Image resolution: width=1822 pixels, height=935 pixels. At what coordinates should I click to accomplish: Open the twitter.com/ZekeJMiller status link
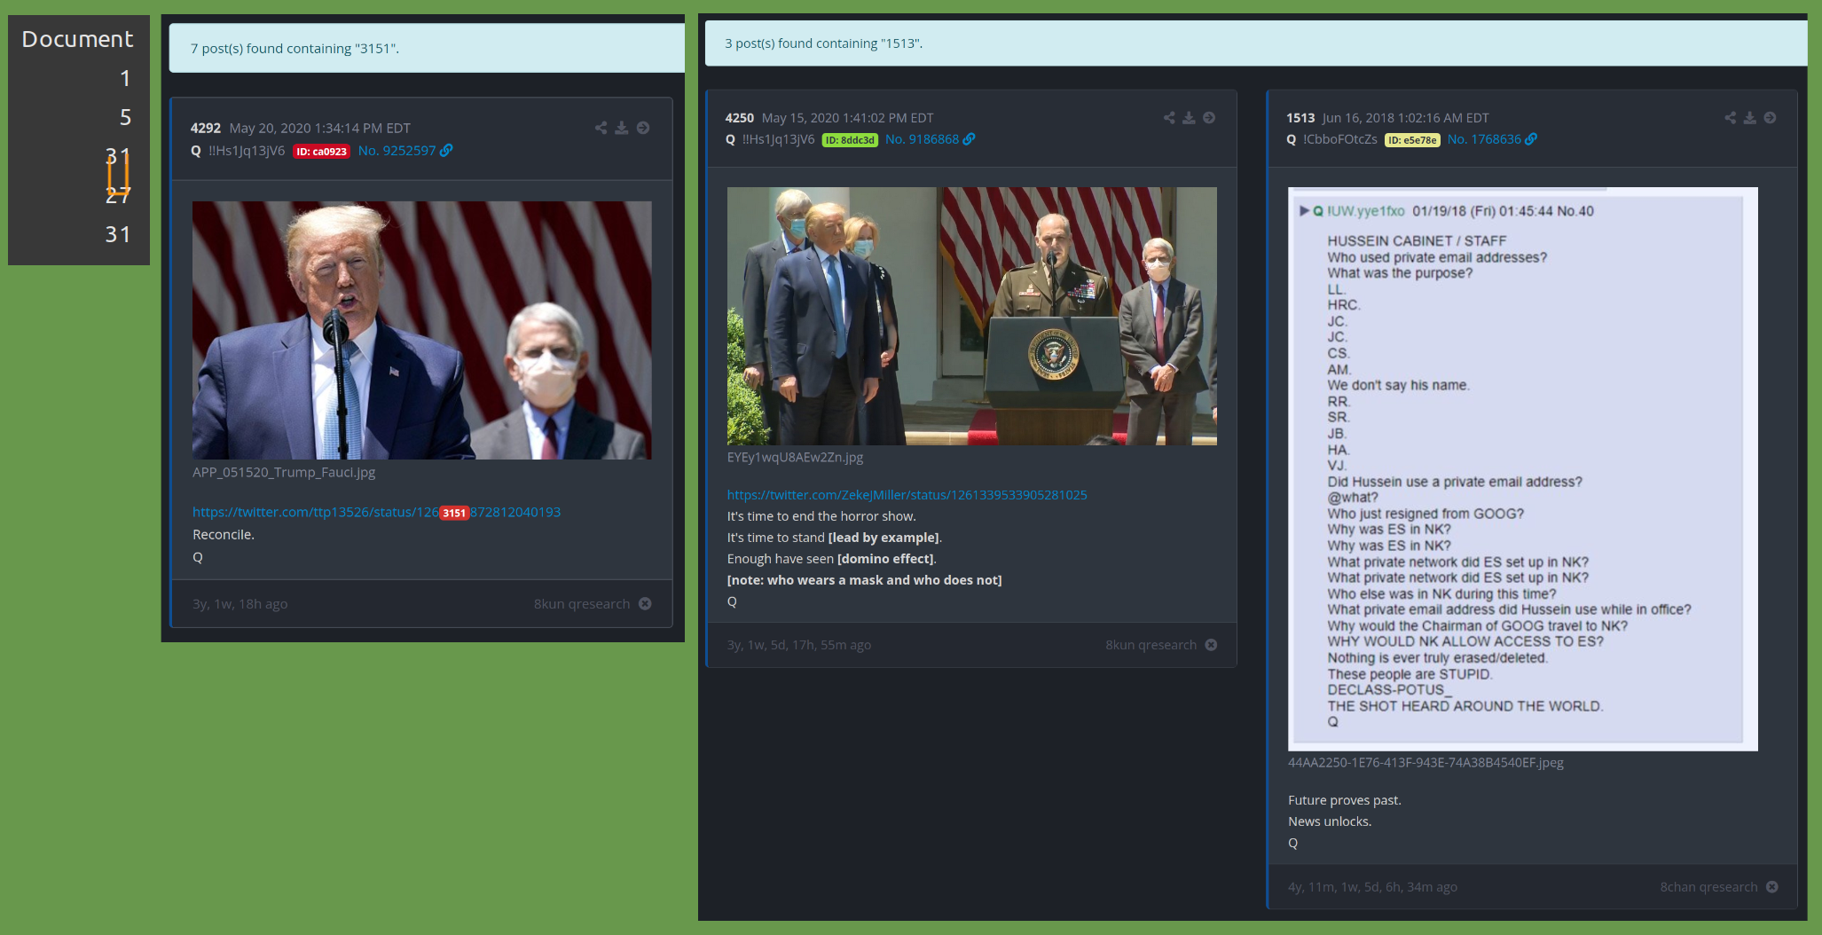907,495
